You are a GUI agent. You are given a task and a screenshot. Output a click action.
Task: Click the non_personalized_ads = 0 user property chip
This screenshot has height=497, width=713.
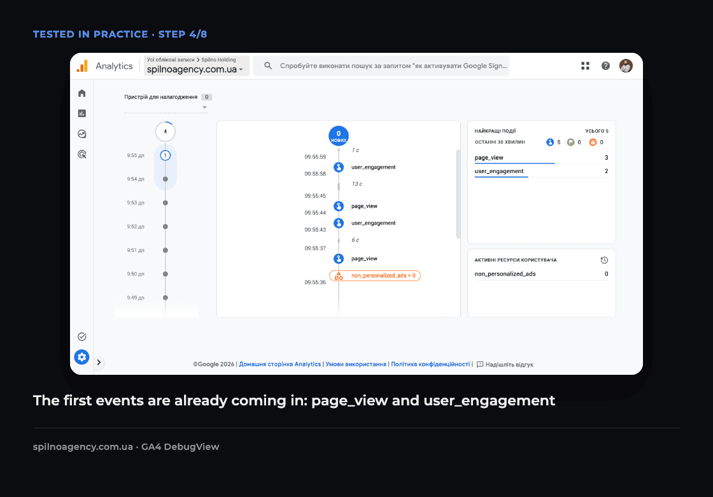pyautogui.click(x=375, y=276)
